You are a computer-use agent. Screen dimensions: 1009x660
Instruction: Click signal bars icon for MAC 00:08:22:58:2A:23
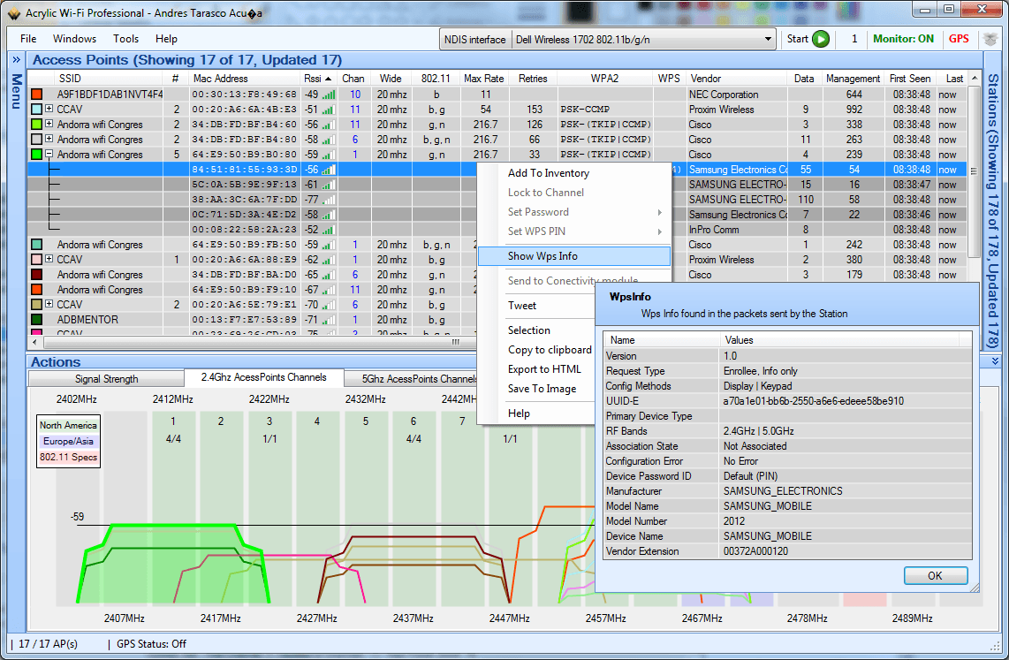point(329,230)
